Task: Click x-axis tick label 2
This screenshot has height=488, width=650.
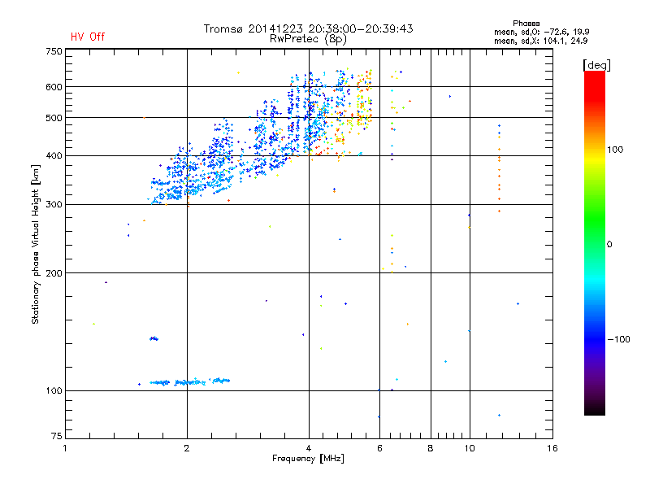Action: click(187, 448)
